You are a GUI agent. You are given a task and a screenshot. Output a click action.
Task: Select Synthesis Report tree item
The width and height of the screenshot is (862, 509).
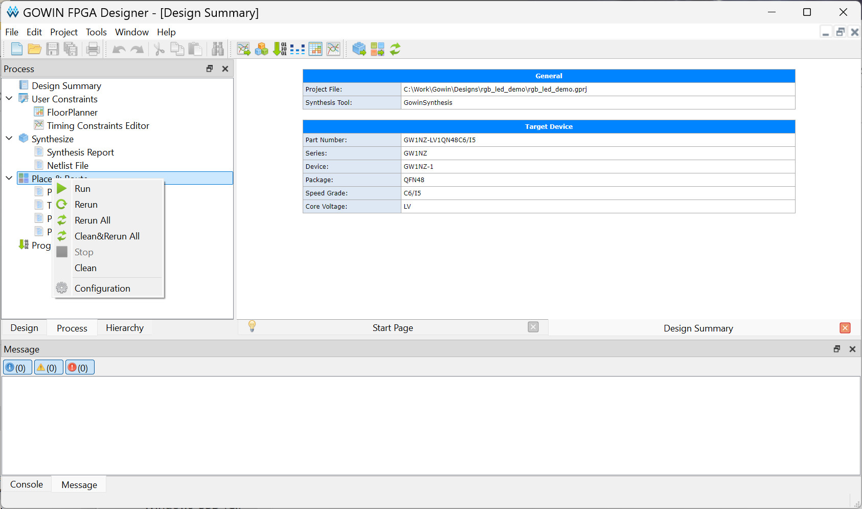coord(80,152)
